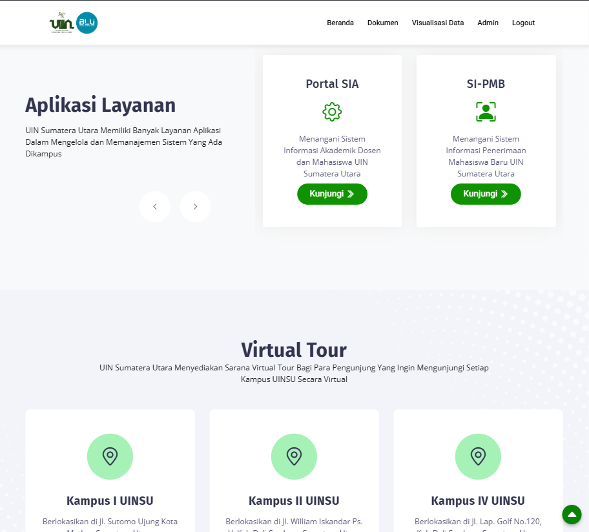Visit SI-PMB via Kunjungi button

pos(486,194)
